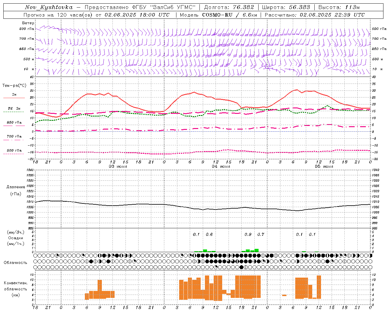The image size is (388, 310).
Task: Click the 'Осадки' precipitation label
Action: pyautogui.click(x=16, y=238)
